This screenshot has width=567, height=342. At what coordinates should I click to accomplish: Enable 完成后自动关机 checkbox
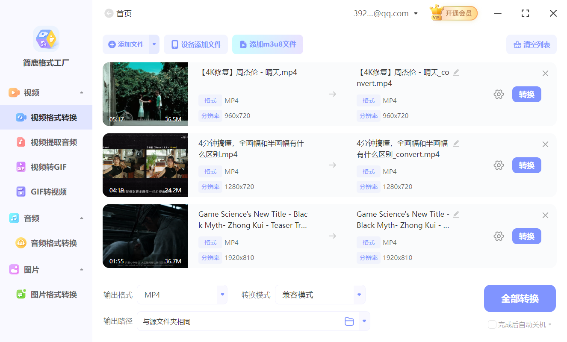pos(492,324)
